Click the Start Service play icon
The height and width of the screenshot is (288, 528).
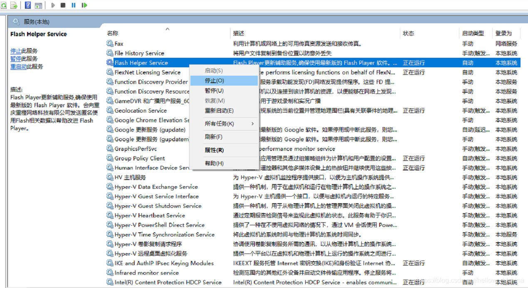pos(53,5)
